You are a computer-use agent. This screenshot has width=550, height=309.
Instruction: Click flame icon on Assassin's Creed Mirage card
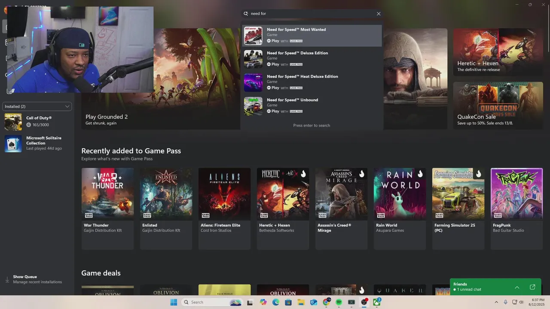click(x=361, y=174)
